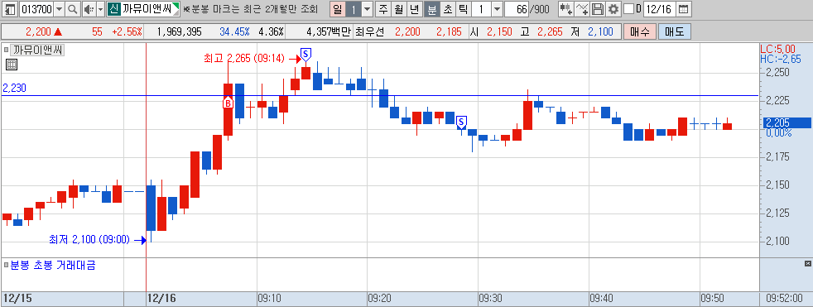Click the 09:20 time label on axis

(379, 298)
